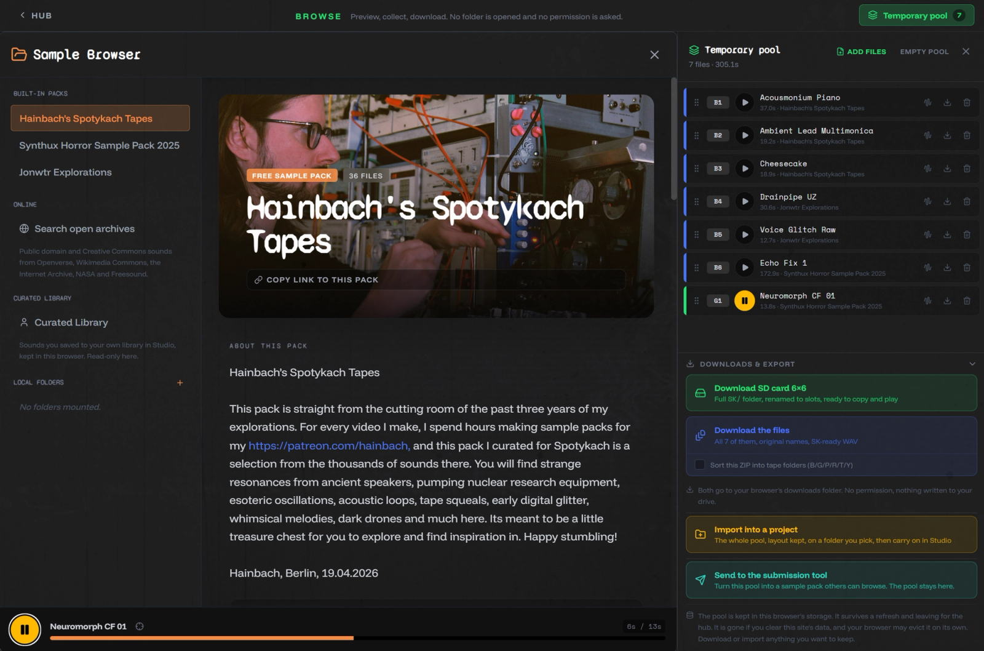This screenshot has width=984, height=651.
Task: Send pool to the submission tool
Action: click(831, 580)
